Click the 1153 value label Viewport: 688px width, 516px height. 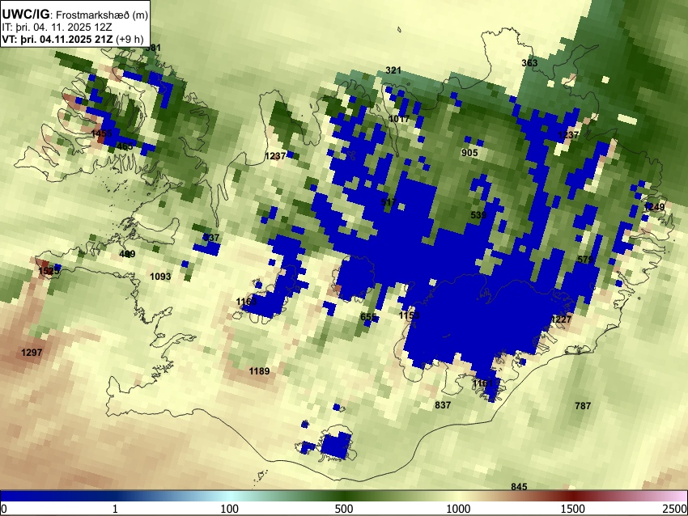(410, 315)
